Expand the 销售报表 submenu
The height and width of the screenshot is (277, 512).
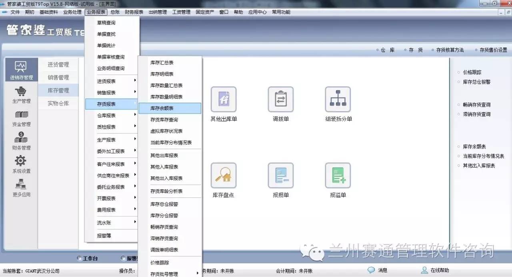(112, 93)
